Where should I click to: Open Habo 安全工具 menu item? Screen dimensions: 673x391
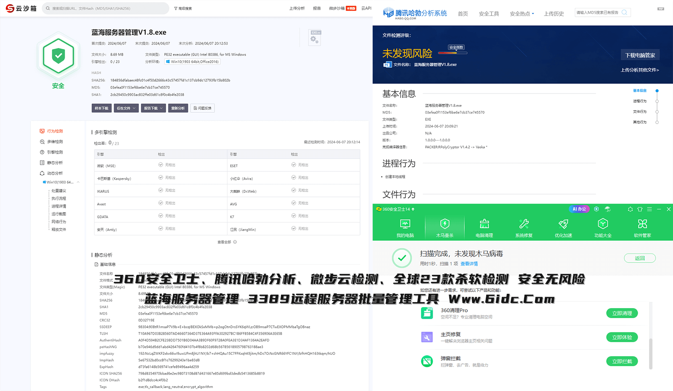(x=489, y=14)
